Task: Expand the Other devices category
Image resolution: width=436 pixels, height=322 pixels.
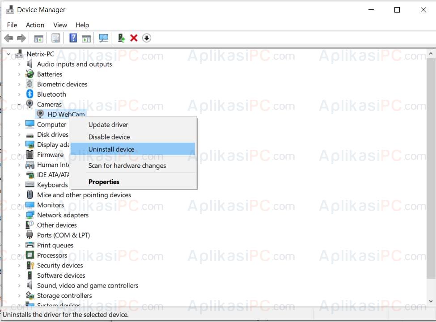Action: pos(19,225)
